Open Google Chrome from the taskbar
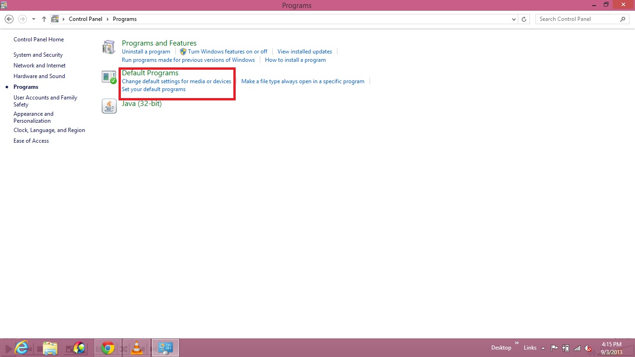 [x=108, y=348]
